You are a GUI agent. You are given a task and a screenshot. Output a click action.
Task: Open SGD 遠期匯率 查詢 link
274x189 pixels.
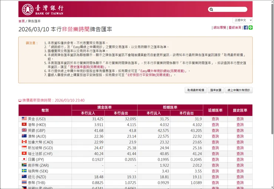215,148
